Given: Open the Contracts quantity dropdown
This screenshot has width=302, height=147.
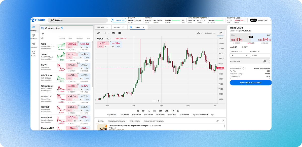Looking at the screenshot, I should coord(240,55).
